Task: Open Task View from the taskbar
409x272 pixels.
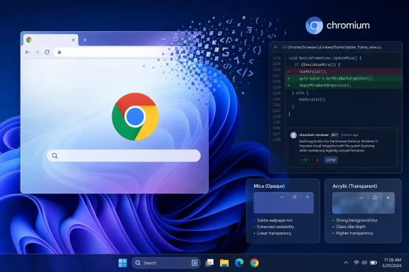Action: tap(209, 263)
